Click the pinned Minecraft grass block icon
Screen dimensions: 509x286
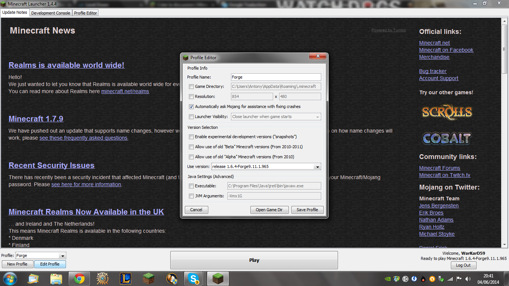(x=148, y=279)
